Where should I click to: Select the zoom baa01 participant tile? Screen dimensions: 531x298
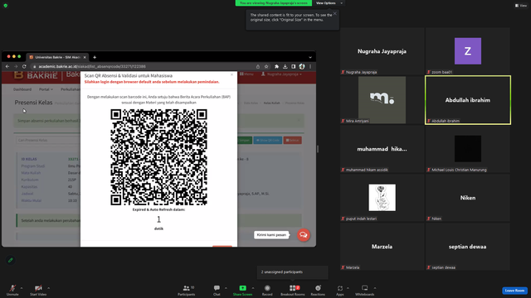[468, 51]
